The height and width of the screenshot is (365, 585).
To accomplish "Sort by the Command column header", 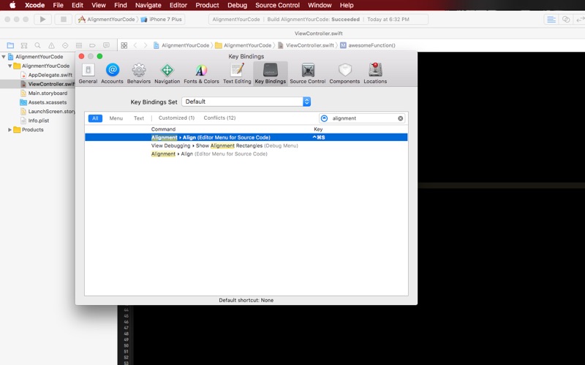I will 163,129.
